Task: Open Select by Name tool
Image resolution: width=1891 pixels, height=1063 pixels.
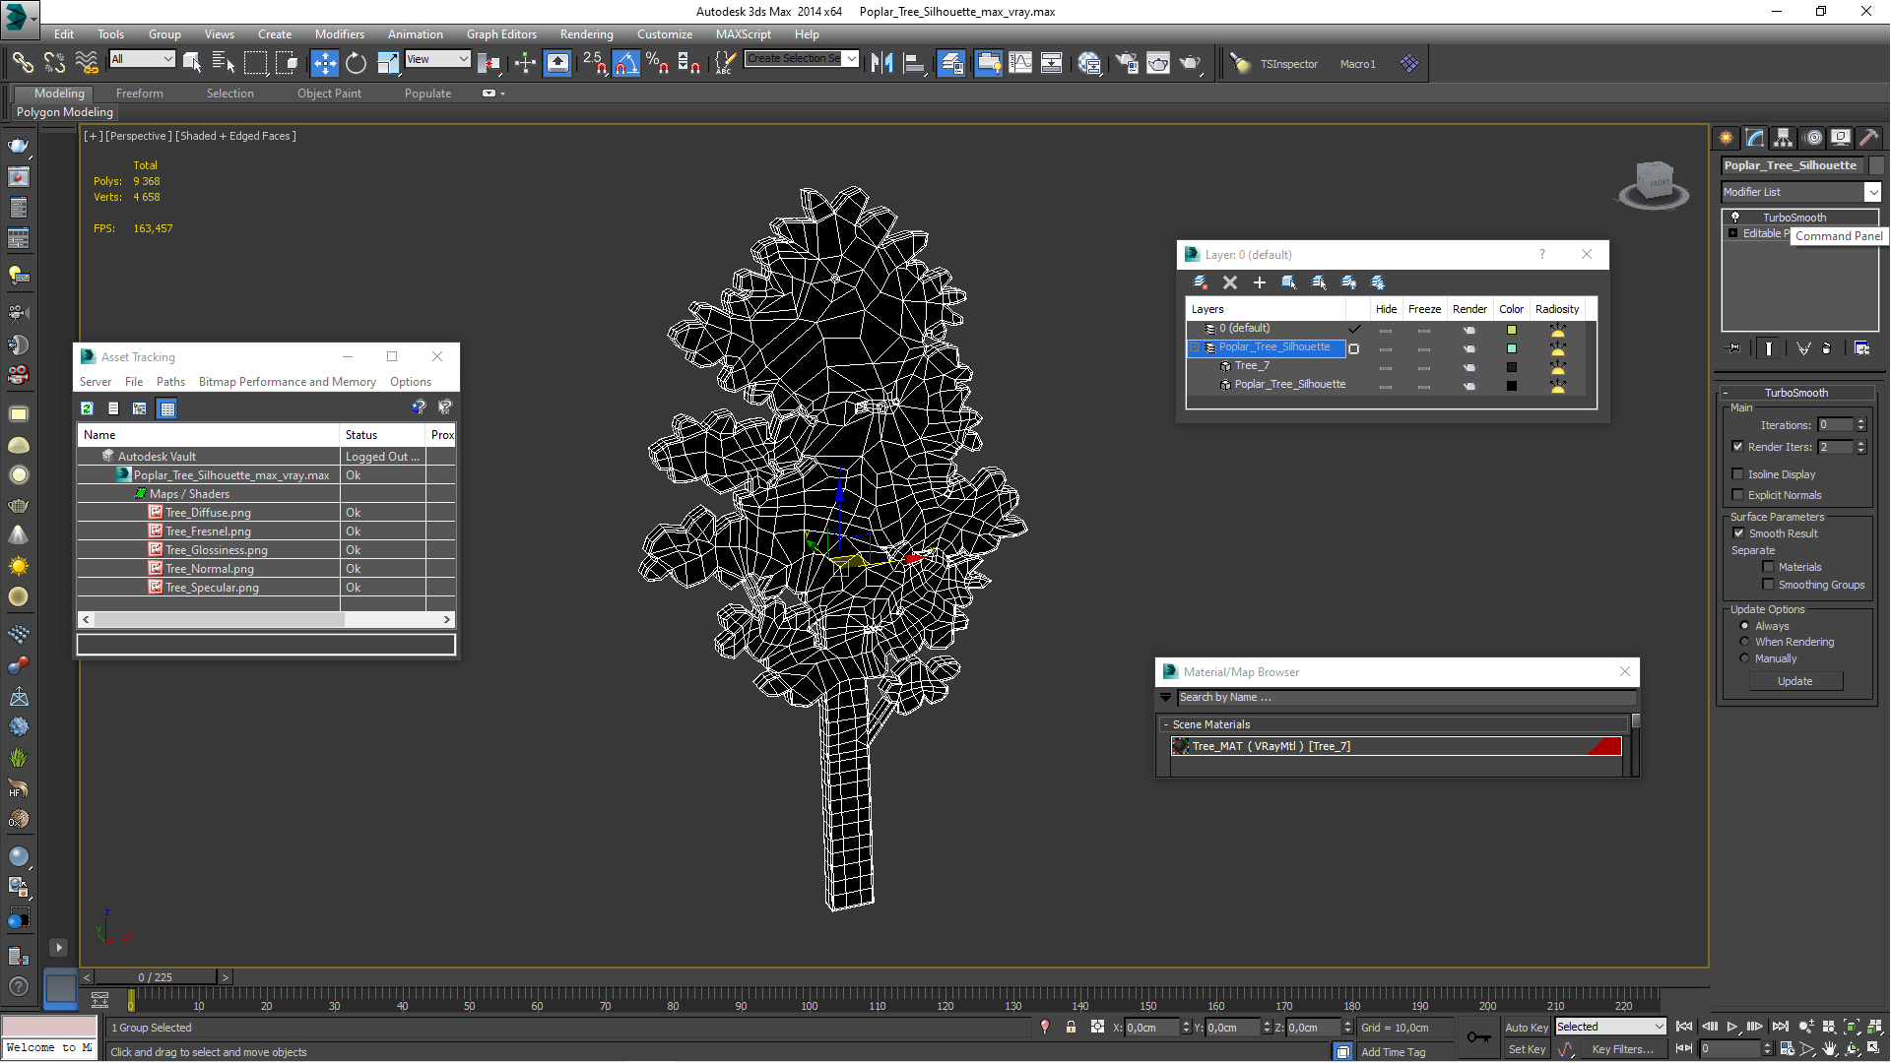Action: [x=224, y=63]
